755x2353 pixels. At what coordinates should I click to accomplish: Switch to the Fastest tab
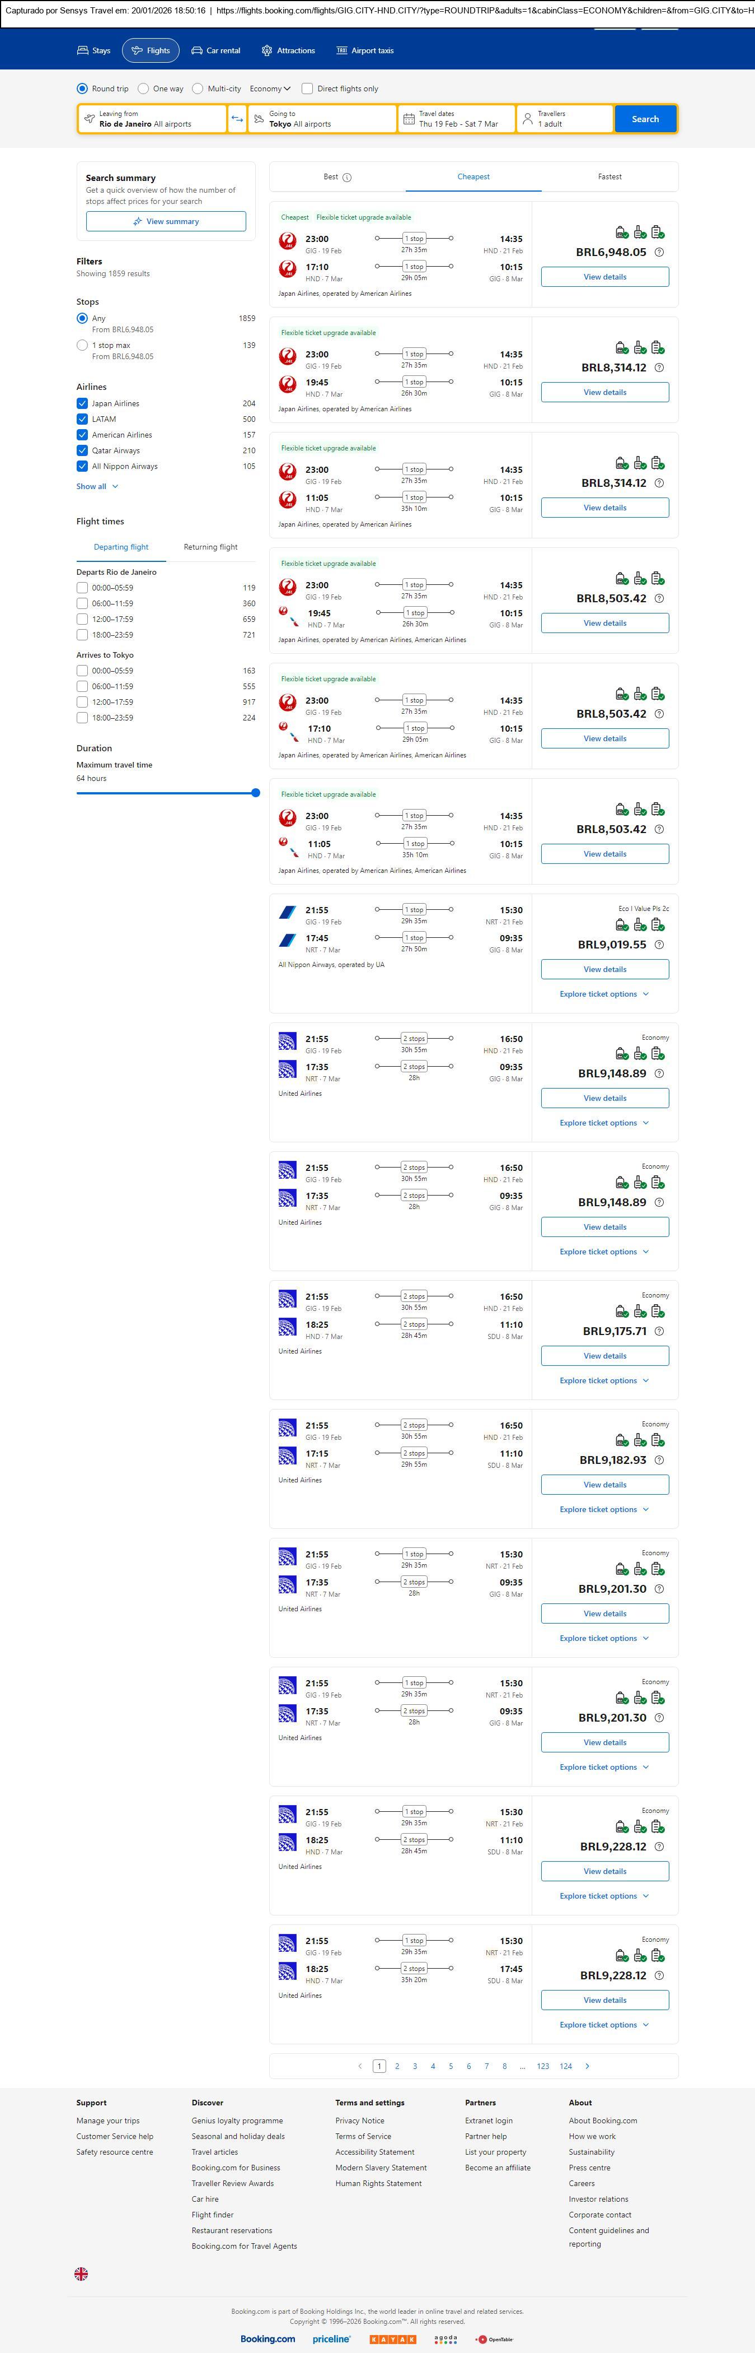pos(609,176)
